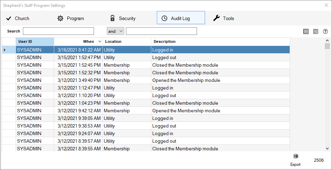Click the scrollbar up arrow
This screenshot has height=170, width=332.
[327, 40]
